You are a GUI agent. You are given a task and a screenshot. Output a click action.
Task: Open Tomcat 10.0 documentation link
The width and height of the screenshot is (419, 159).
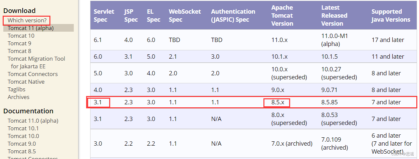(23, 136)
